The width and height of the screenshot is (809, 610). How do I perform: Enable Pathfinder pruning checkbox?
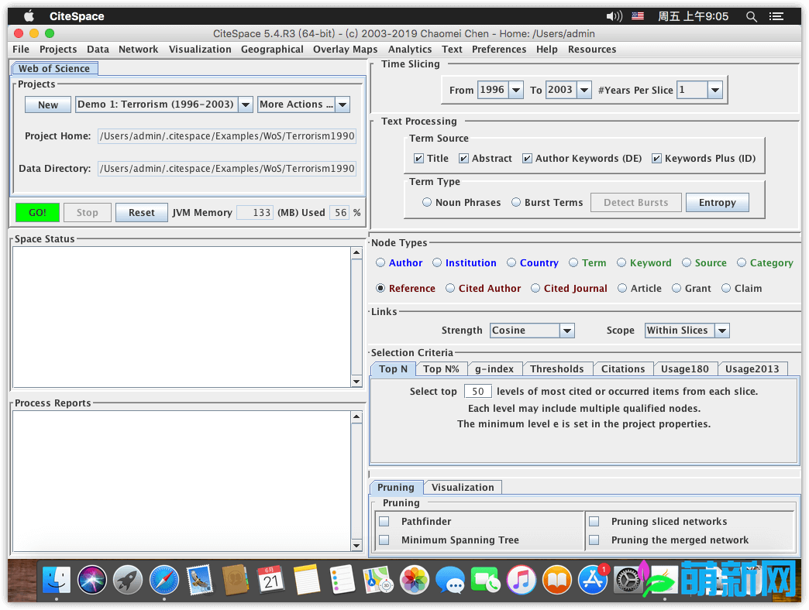click(384, 522)
